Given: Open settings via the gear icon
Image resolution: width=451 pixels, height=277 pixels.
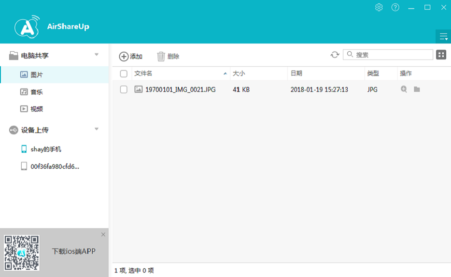Looking at the screenshot, I should tap(379, 7).
